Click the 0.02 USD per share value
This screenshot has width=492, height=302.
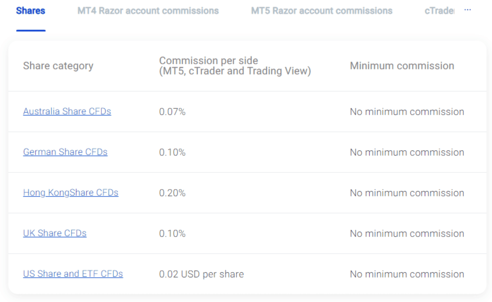(x=201, y=274)
